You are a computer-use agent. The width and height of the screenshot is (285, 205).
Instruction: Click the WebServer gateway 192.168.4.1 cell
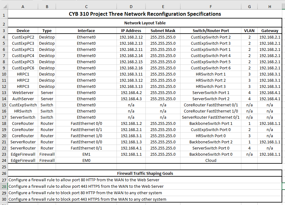pos(270,92)
